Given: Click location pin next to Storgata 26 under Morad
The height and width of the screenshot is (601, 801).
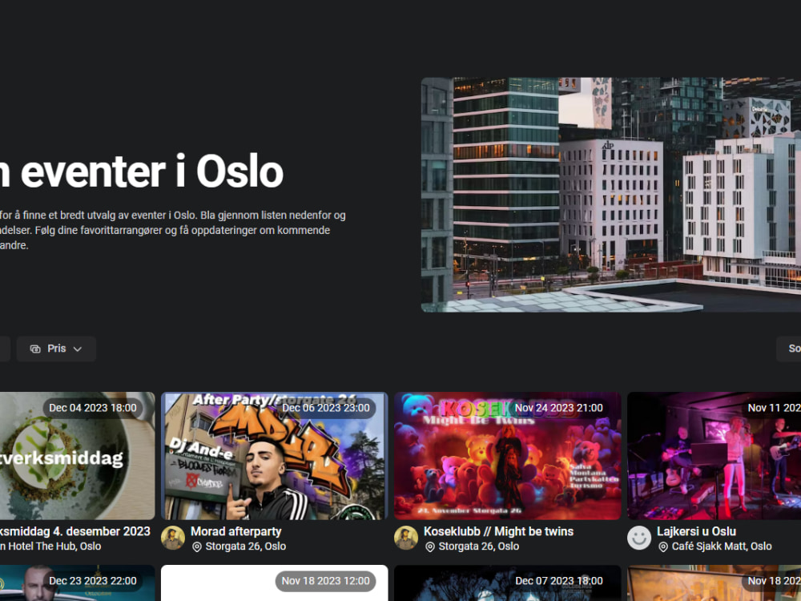Looking at the screenshot, I should pyautogui.click(x=197, y=547).
